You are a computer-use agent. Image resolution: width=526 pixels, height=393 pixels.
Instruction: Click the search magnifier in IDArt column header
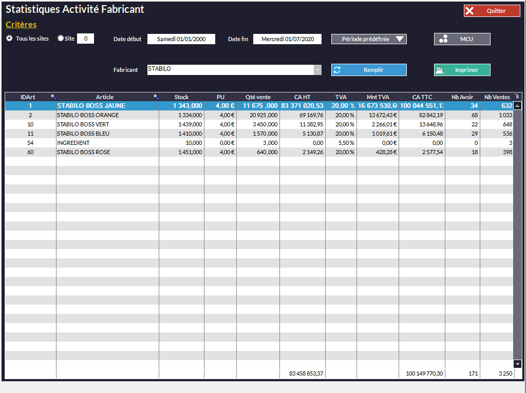[53, 97]
